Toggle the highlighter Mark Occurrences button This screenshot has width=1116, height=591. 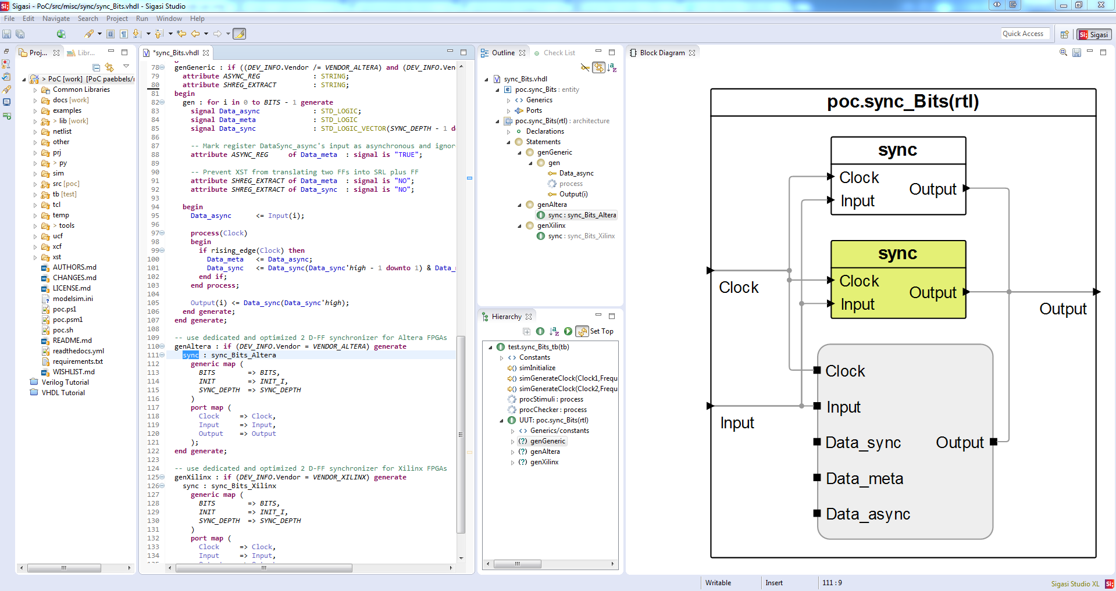coord(240,34)
